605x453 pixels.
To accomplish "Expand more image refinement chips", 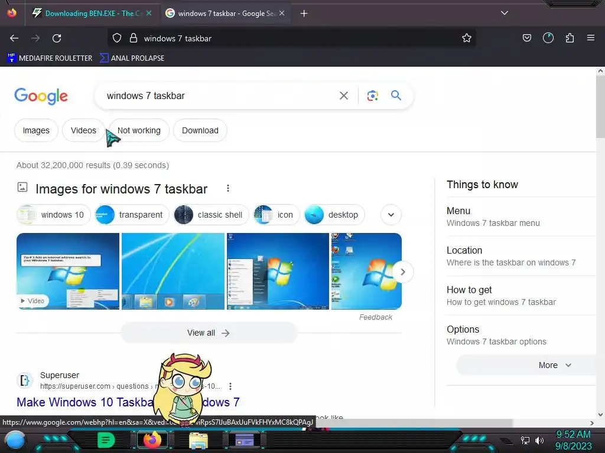I will pos(391,215).
